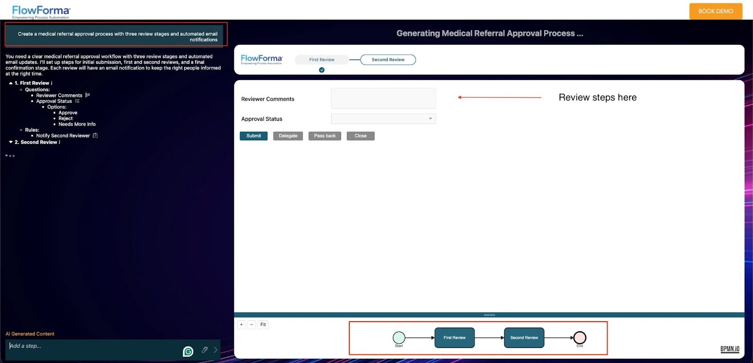Viewport: 753px width, 363px height.
Task: Click the Reviewer Comments form label
Action: [x=268, y=99]
